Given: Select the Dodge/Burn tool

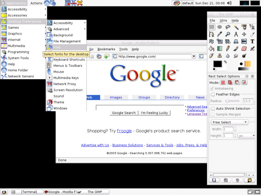Looking at the screenshot, I should pyautogui.click(x=244, y=56).
